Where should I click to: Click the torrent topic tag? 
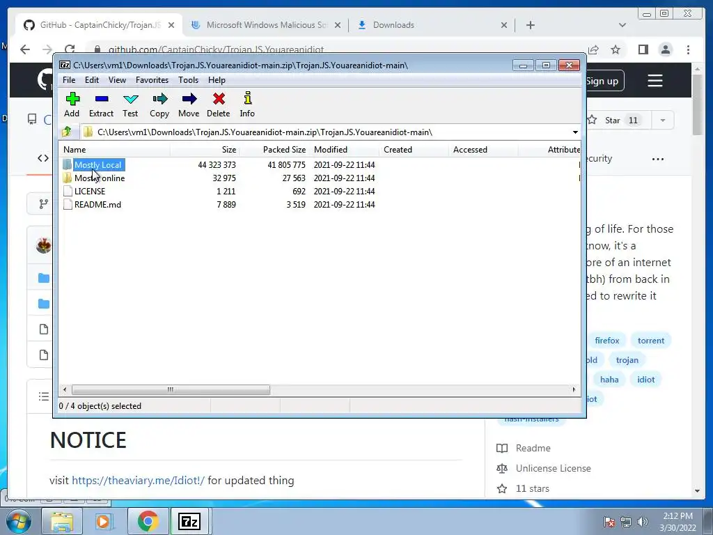651,340
